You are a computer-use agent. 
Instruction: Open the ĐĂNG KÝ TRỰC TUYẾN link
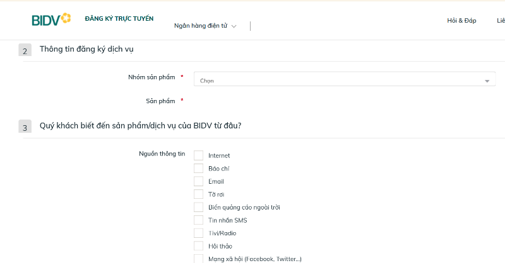click(x=119, y=19)
